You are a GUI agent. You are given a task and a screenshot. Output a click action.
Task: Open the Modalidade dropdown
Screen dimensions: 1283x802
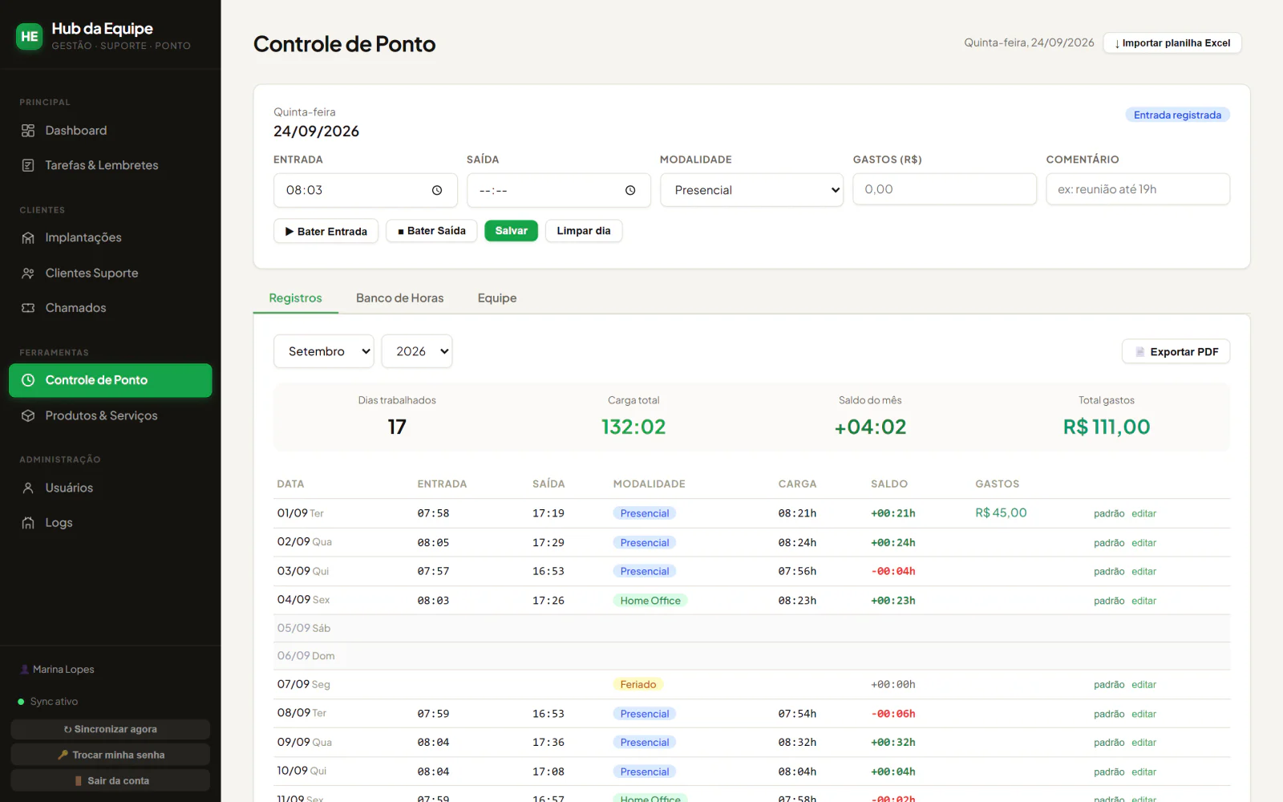pos(751,190)
